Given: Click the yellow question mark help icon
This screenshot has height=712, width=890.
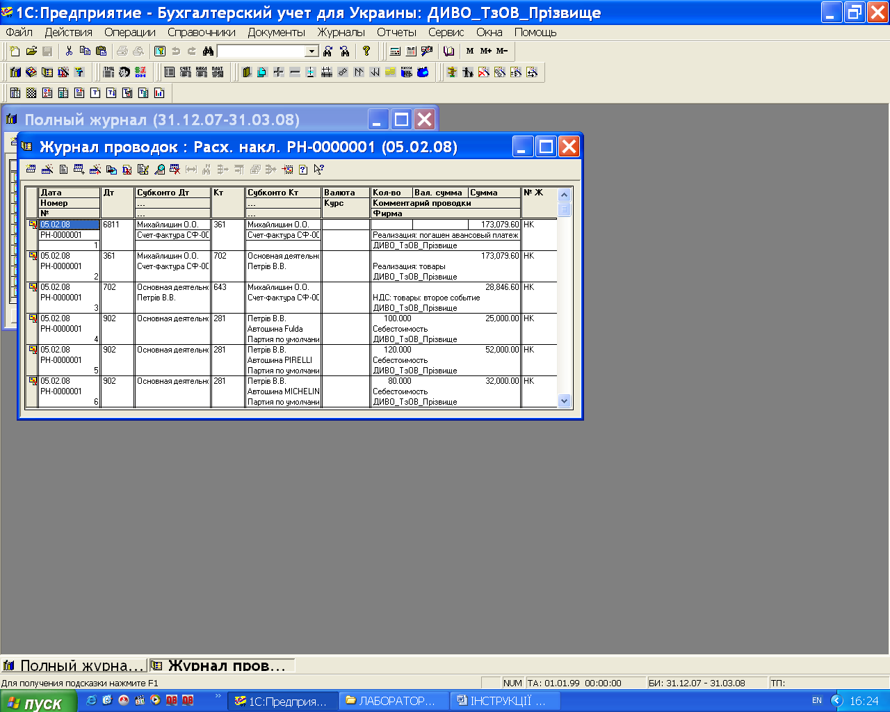Looking at the screenshot, I should [366, 51].
